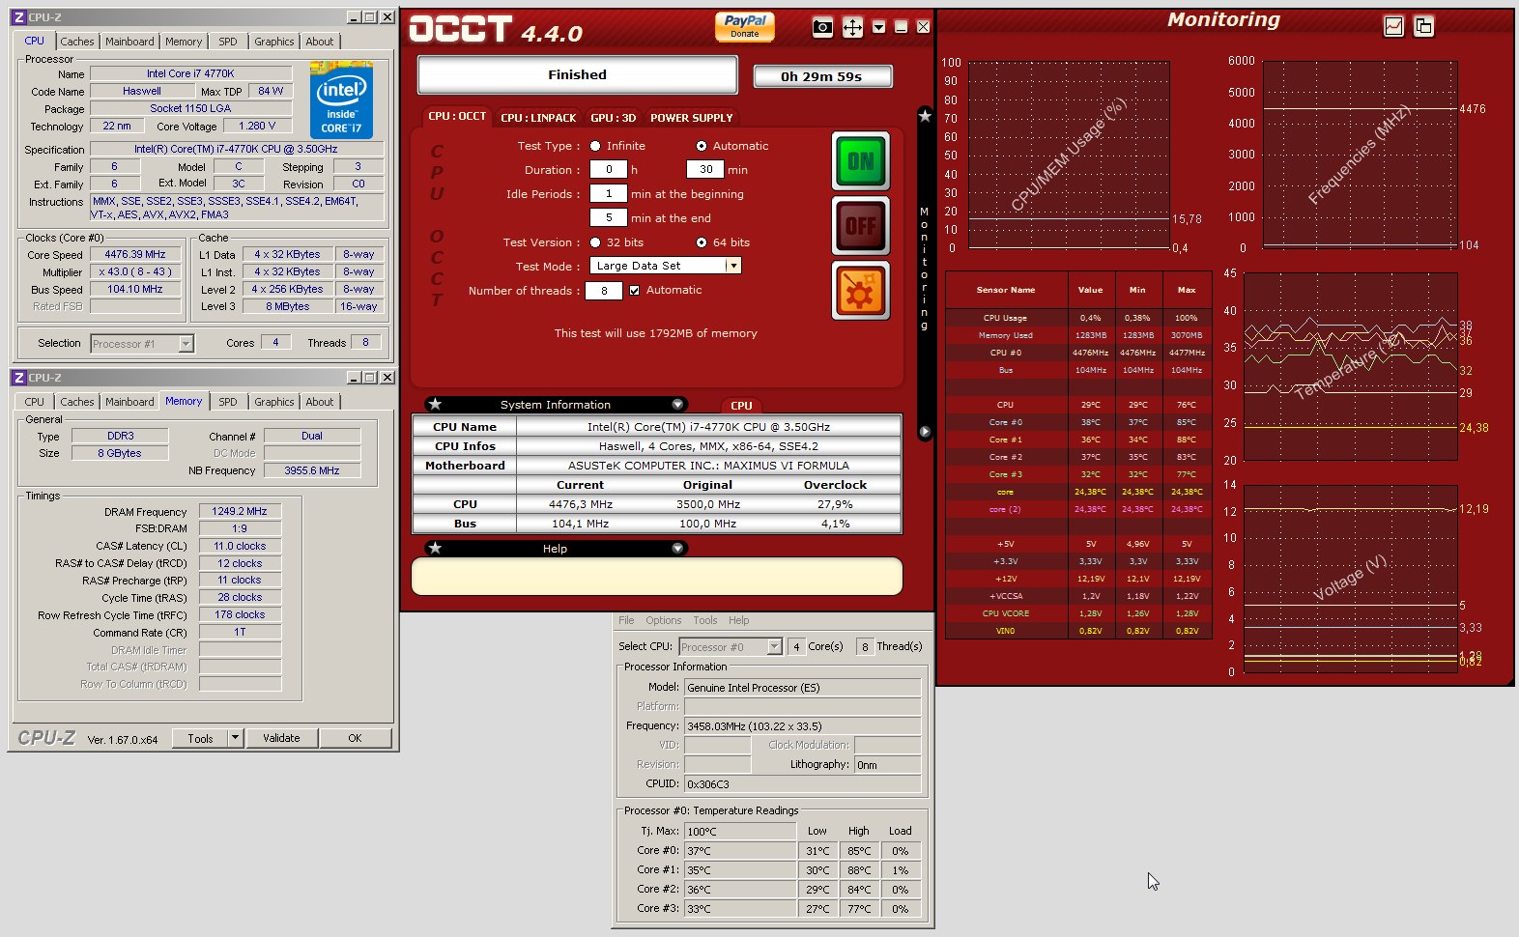Click the Duration minutes field showing 30
This screenshot has height=937, width=1519.
(x=705, y=169)
